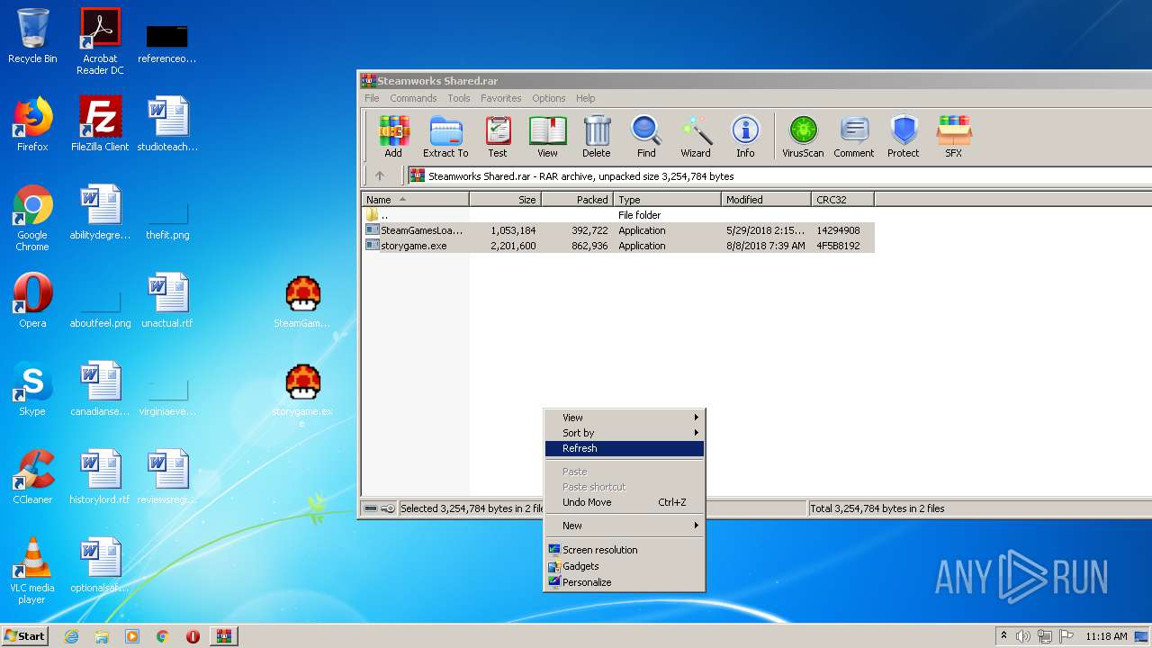Click the Start button
This screenshot has height=648, width=1152.
pyautogui.click(x=24, y=636)
